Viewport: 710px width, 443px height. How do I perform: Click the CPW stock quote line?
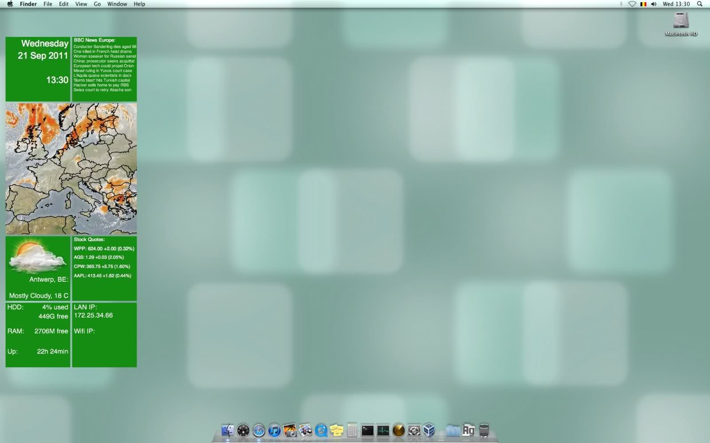click(x=102, y=267)
